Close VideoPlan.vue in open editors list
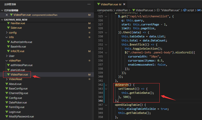The image size is (202, 120). tap(7, 15)
